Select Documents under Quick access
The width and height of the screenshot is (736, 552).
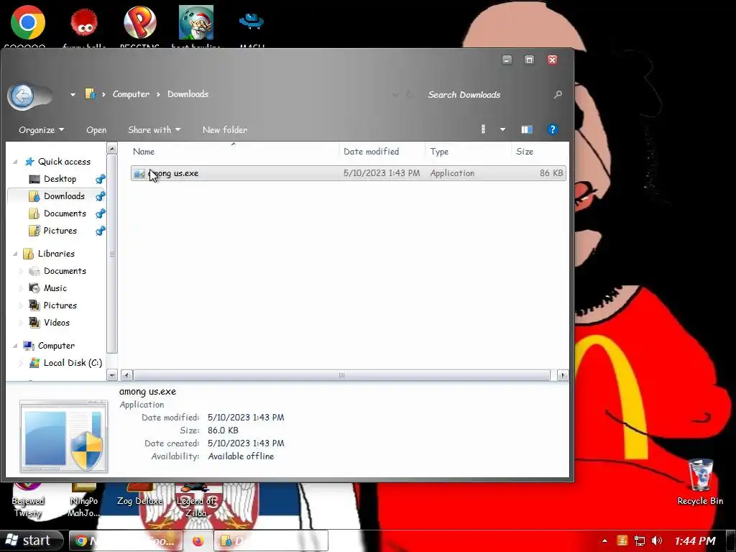coord(65,213)
